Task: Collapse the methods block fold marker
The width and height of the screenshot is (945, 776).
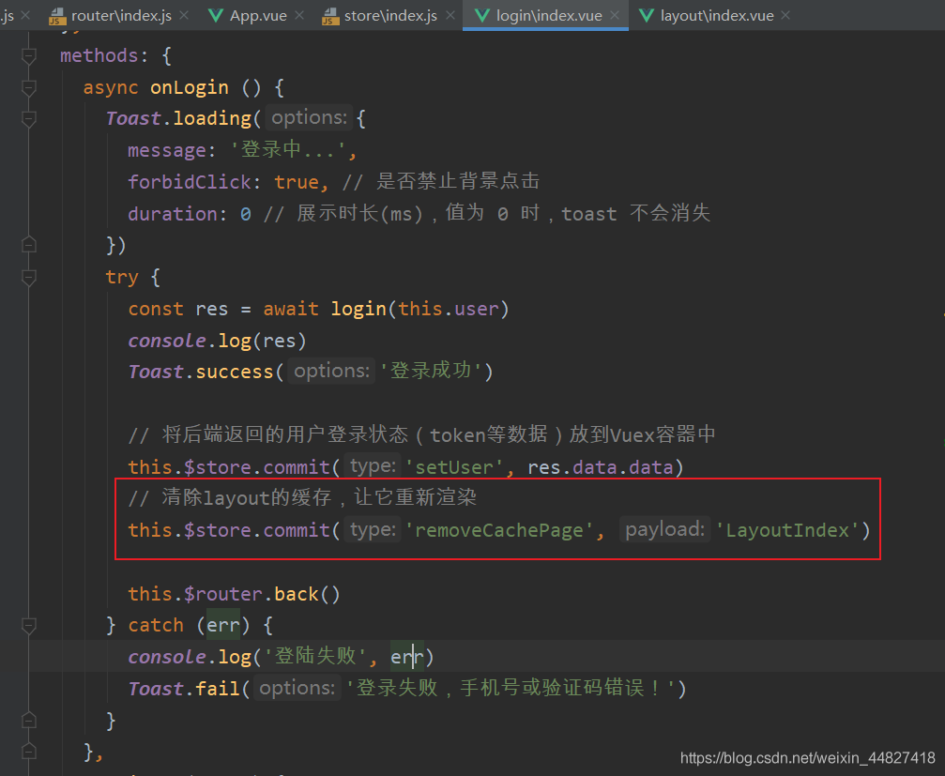Action: coord(28,56)
